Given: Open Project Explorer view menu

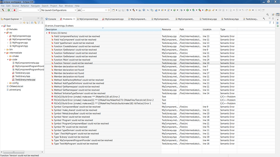Looking at the screenshot, I should point(42,23).
